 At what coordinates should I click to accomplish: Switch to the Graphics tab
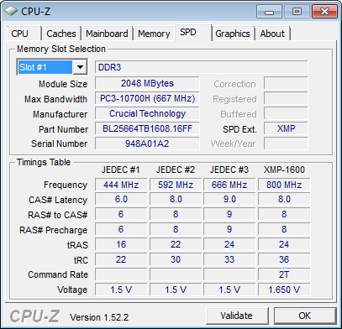233,34
